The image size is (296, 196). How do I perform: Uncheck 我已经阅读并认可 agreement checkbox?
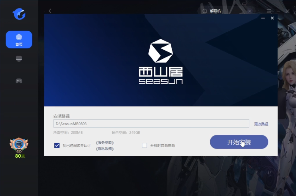tap(57, 145)
